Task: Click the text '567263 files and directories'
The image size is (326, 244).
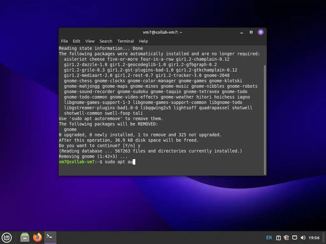Action: tap(151, 151)
